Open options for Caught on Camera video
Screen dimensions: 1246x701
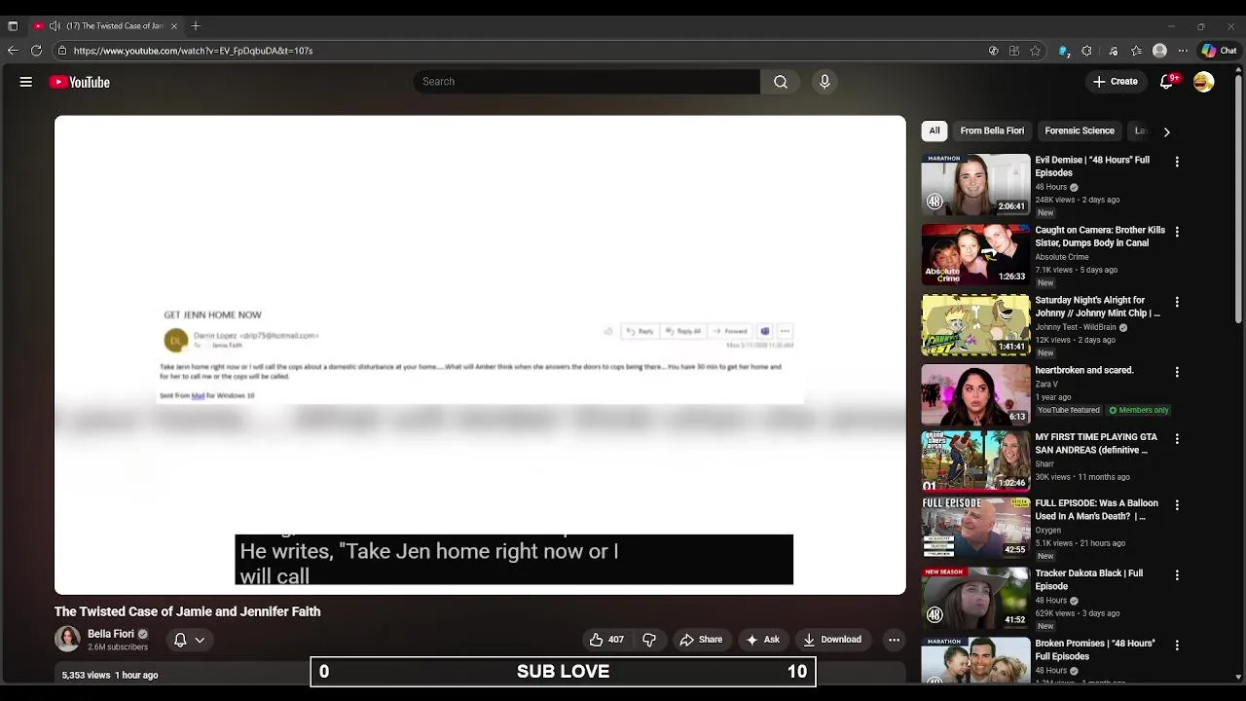pyautogui.click(x=1177, y=232)
